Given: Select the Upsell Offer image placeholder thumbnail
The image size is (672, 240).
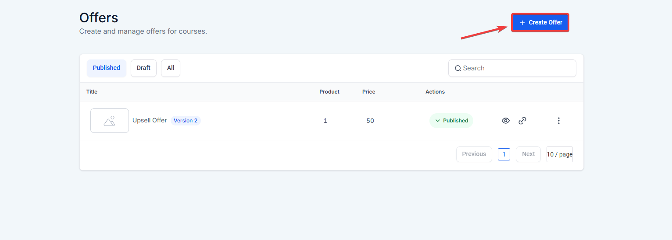Looking at the screenshot, I should 110,121.
